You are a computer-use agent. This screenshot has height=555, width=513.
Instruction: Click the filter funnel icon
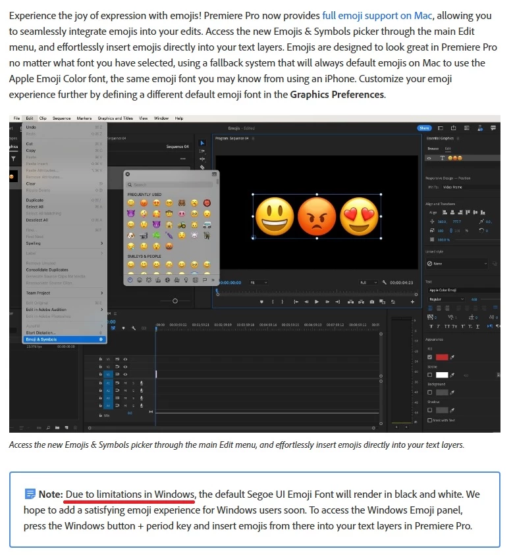13,159
